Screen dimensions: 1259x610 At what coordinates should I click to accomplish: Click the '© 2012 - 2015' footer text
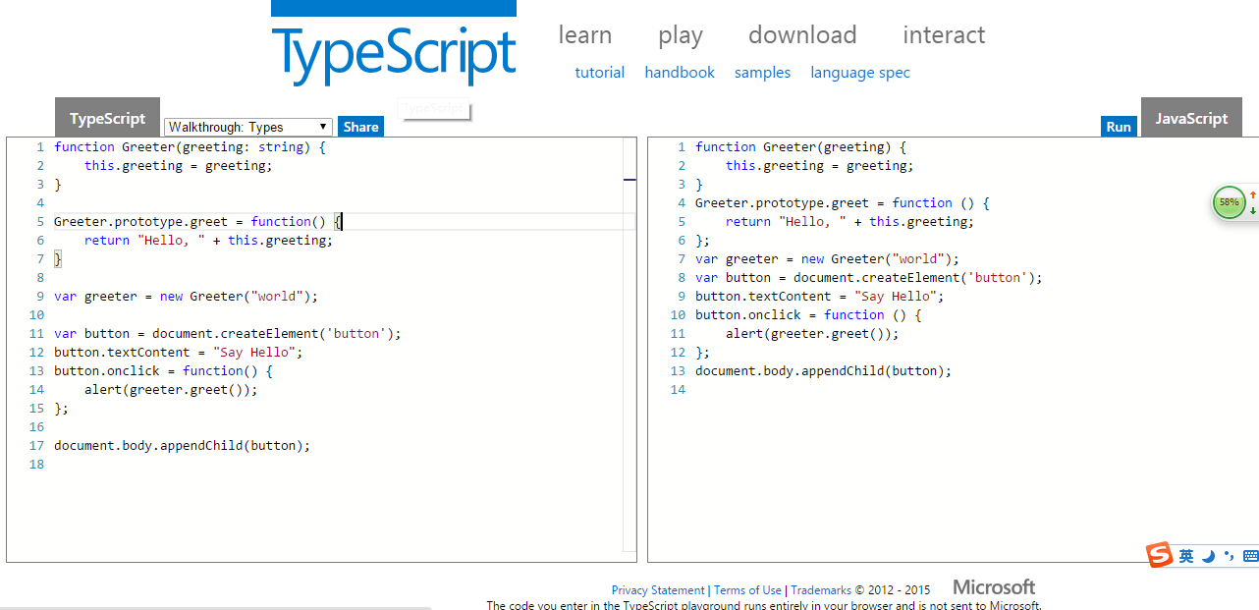click(892, 590)
